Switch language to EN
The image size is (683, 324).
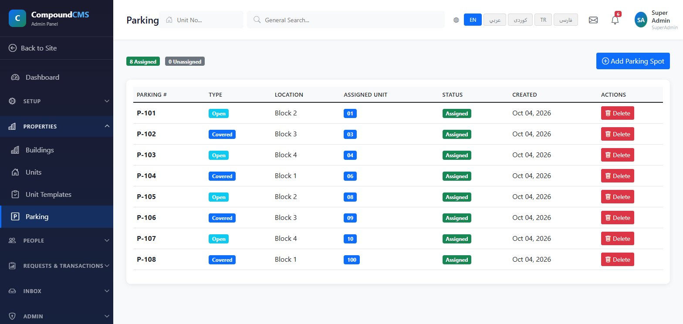(473, 20)
